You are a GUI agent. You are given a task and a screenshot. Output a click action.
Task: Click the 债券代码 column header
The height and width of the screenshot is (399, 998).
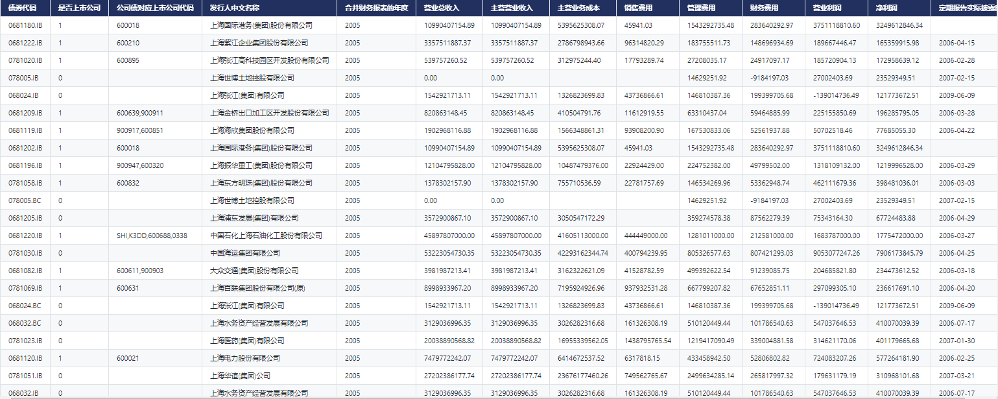(25, 8)
